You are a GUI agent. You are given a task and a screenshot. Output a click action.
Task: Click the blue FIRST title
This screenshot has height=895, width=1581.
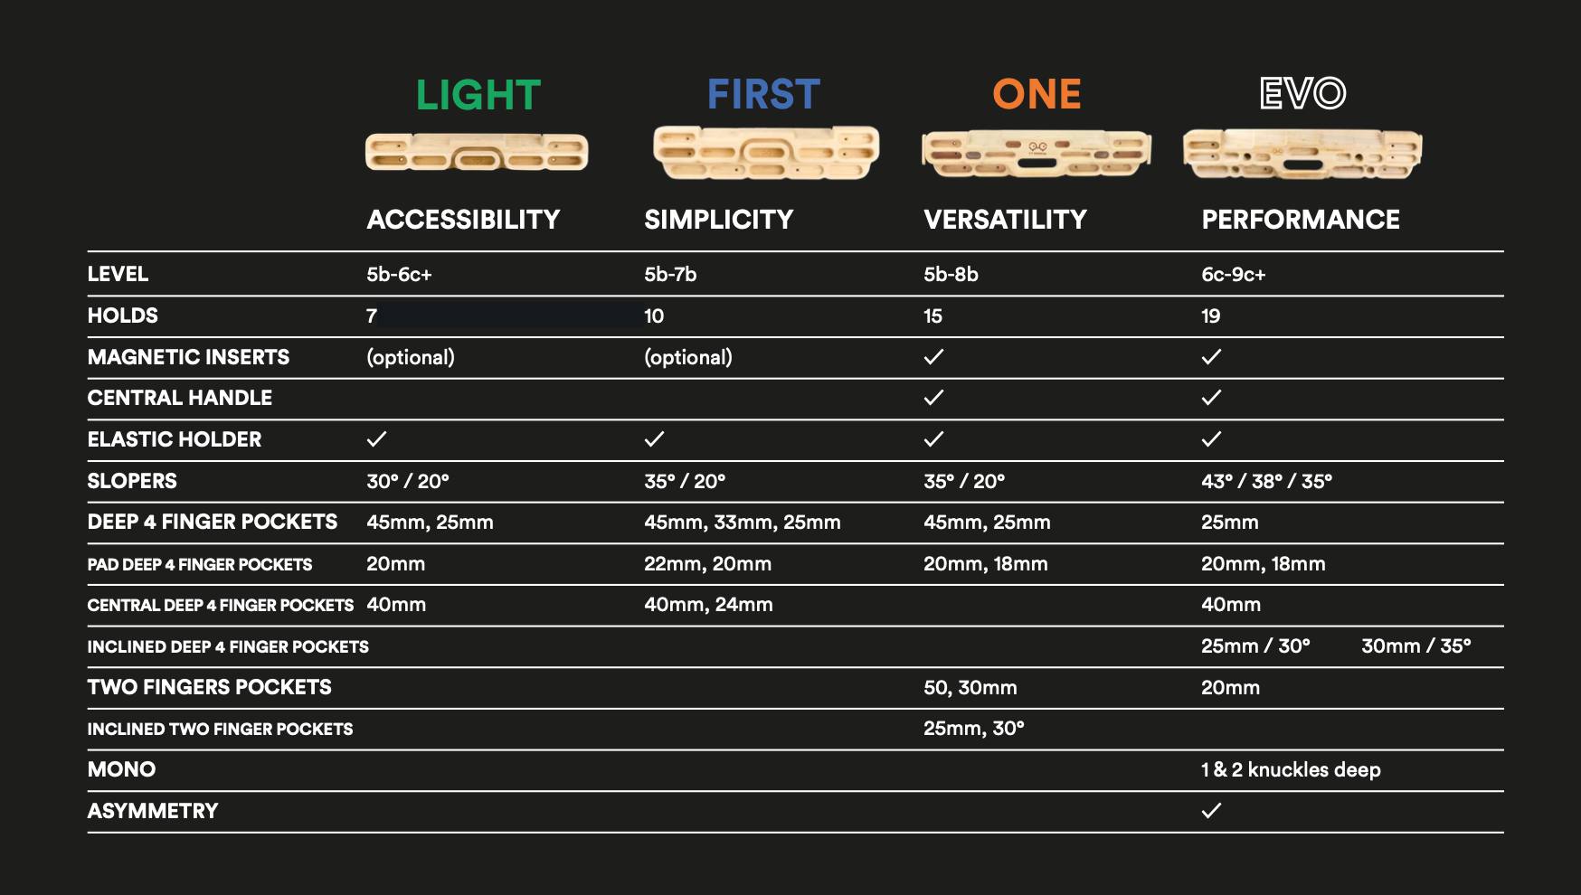click(763, 94)
